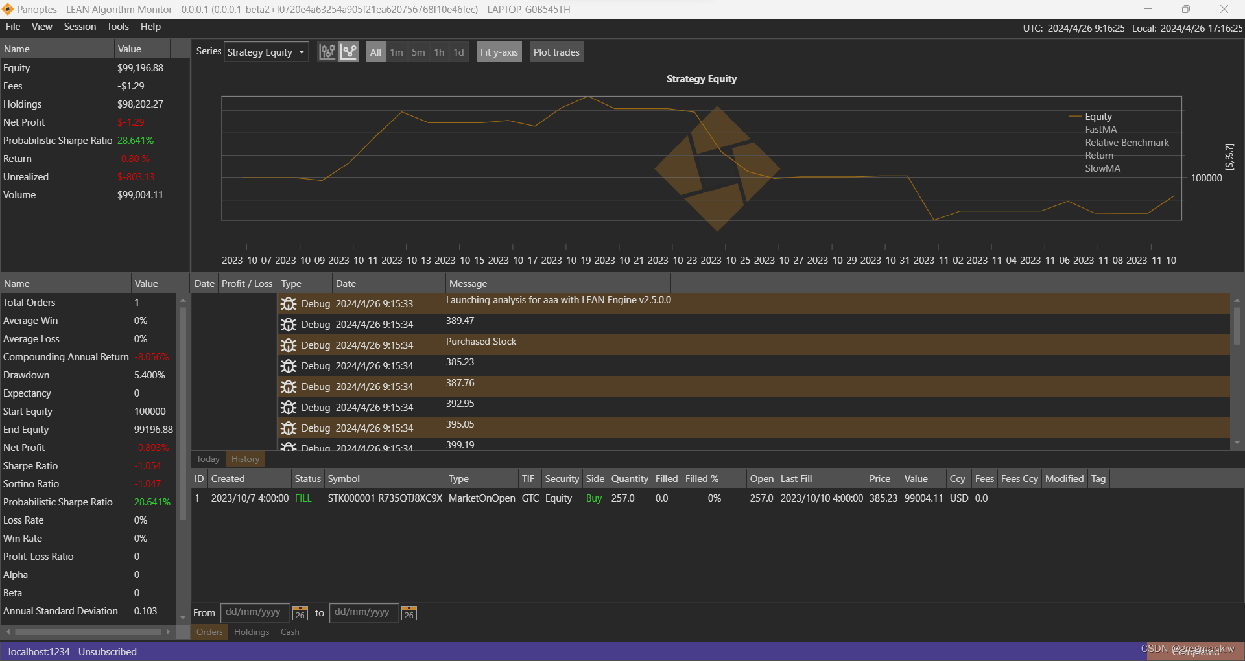Toggle the All resolution button

[375, 52]
